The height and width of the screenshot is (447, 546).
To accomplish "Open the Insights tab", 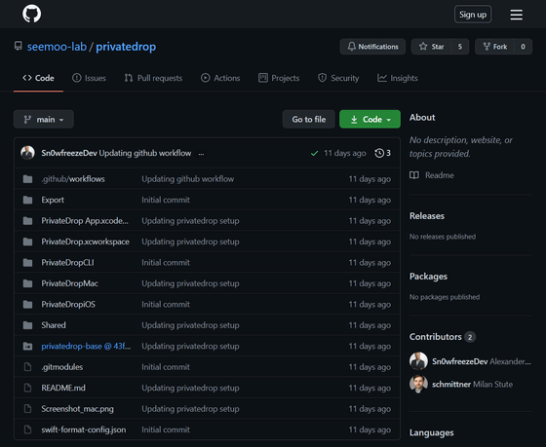I will click(x=398, y=78).
